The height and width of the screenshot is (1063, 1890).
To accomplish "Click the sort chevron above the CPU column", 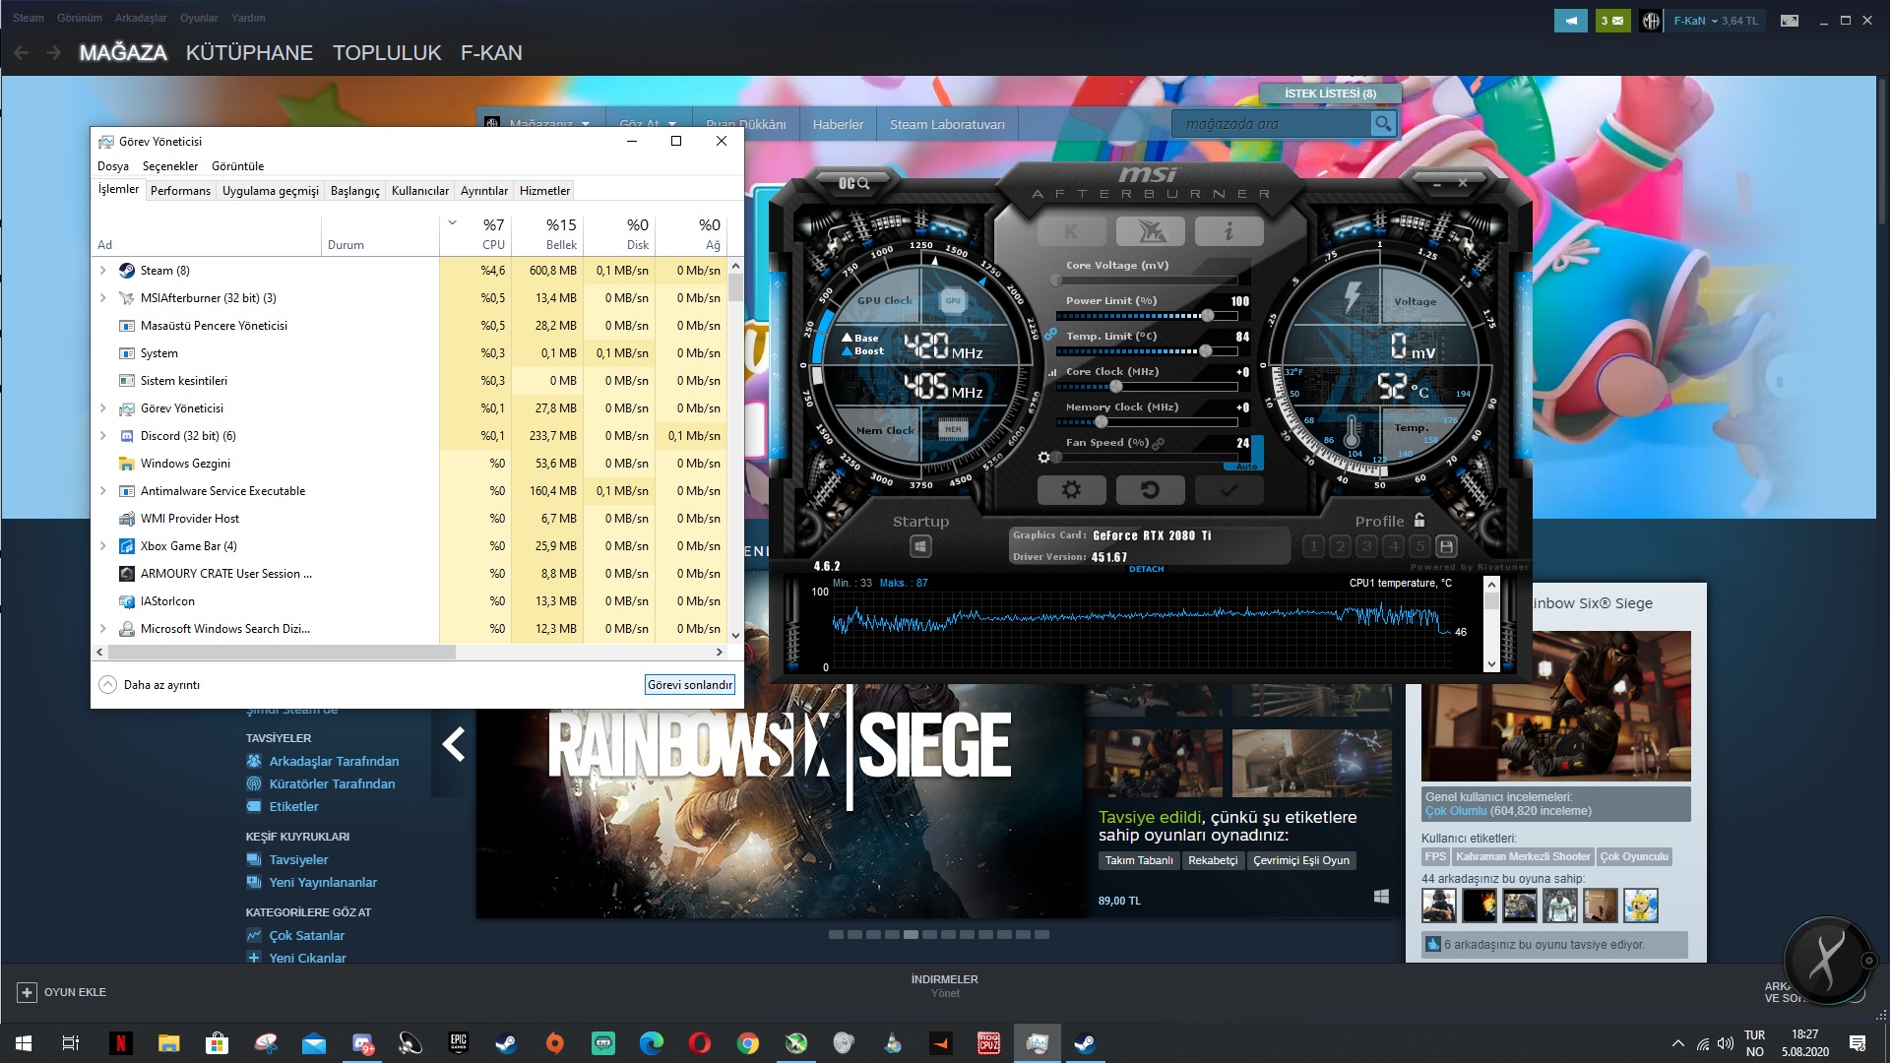I will tap(452, 222).
